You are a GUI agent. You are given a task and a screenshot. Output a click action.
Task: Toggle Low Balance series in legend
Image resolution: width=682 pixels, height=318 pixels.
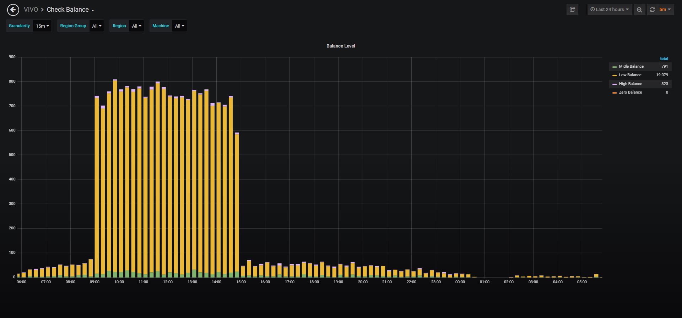[x=630, y=75]
